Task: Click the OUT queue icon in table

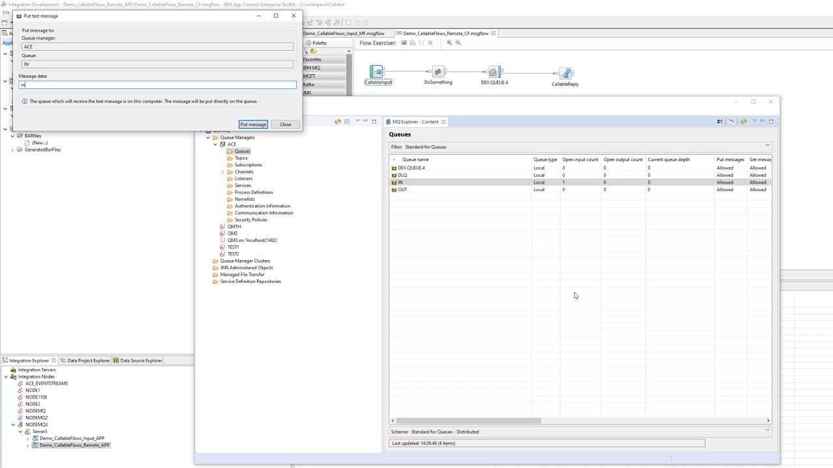Action: (394, 190)
